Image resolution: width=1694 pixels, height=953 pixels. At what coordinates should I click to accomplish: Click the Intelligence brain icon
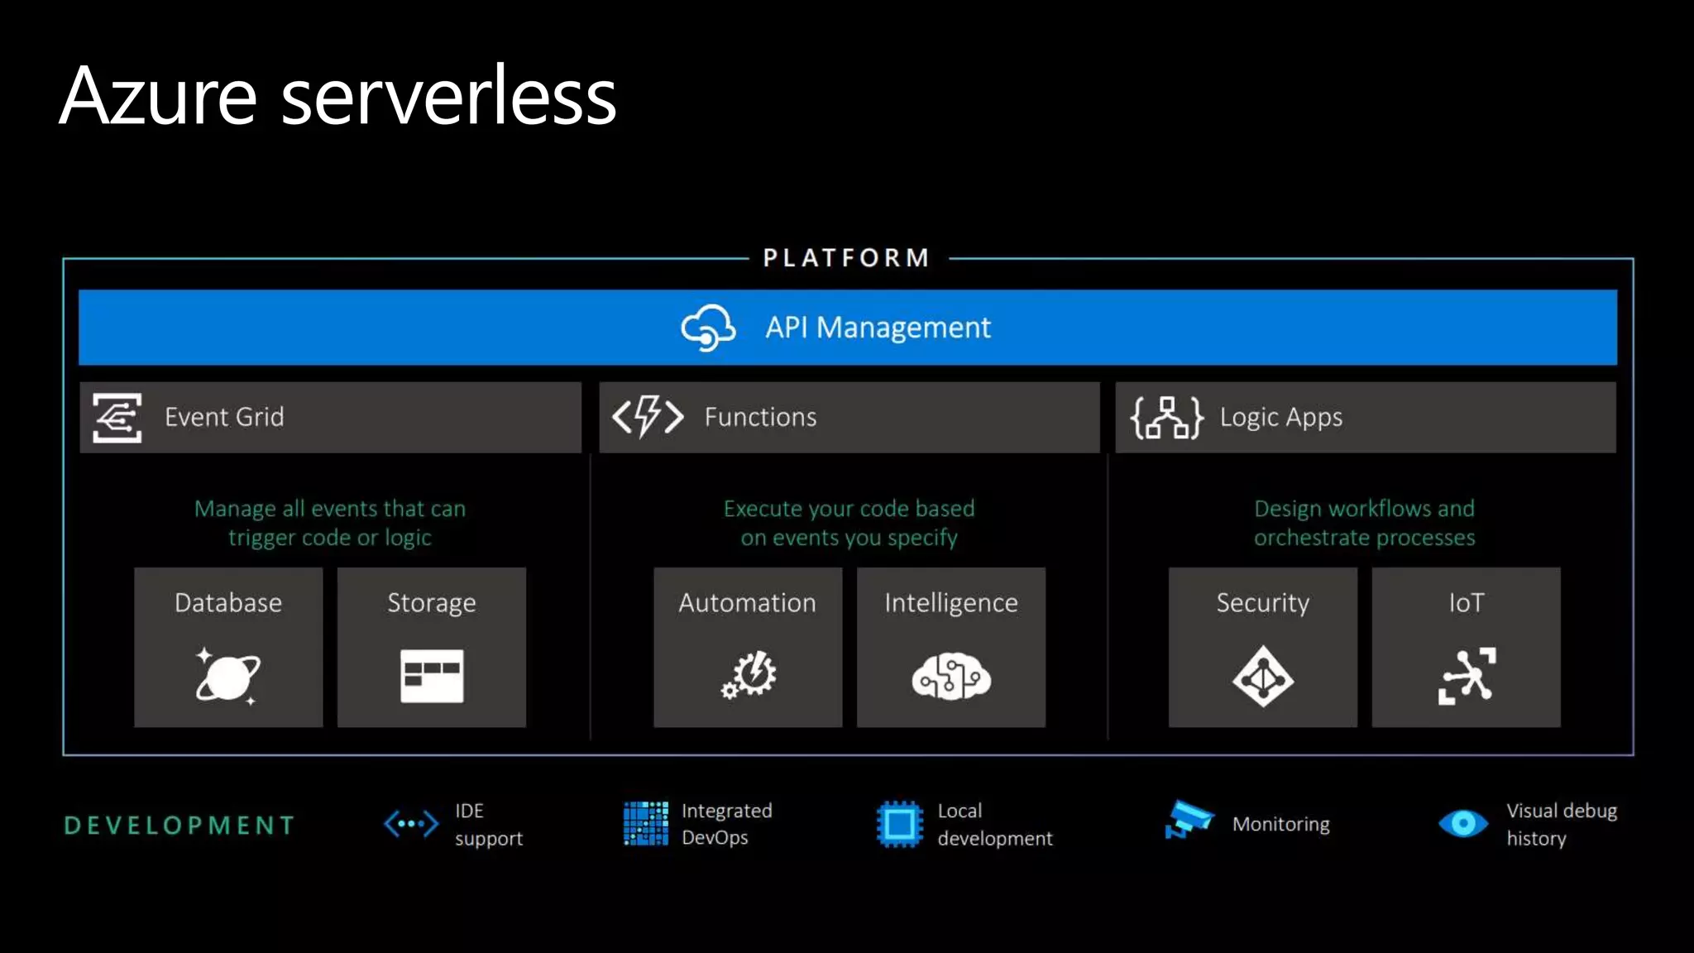[951, 676]
